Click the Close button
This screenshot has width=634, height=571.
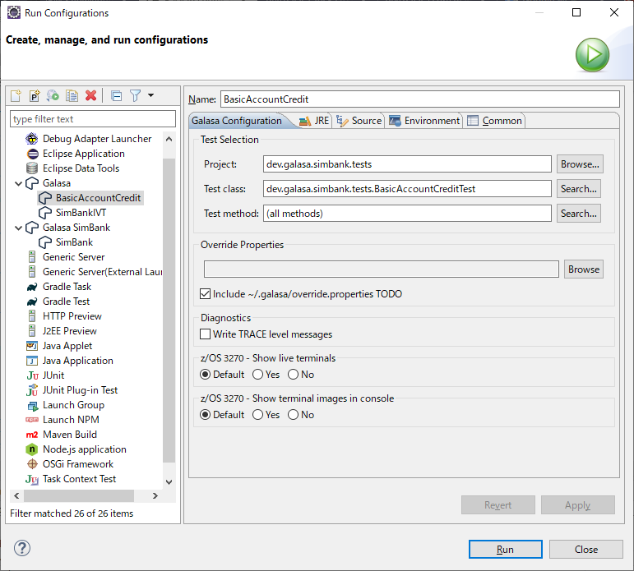(586, 550)
